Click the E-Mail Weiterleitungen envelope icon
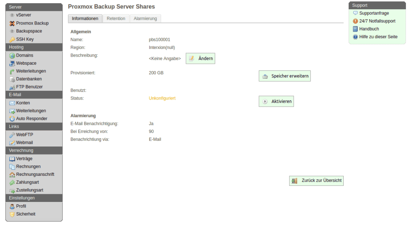Image resolution: width=412 pixels, height=228 pixels. point(12,111)
